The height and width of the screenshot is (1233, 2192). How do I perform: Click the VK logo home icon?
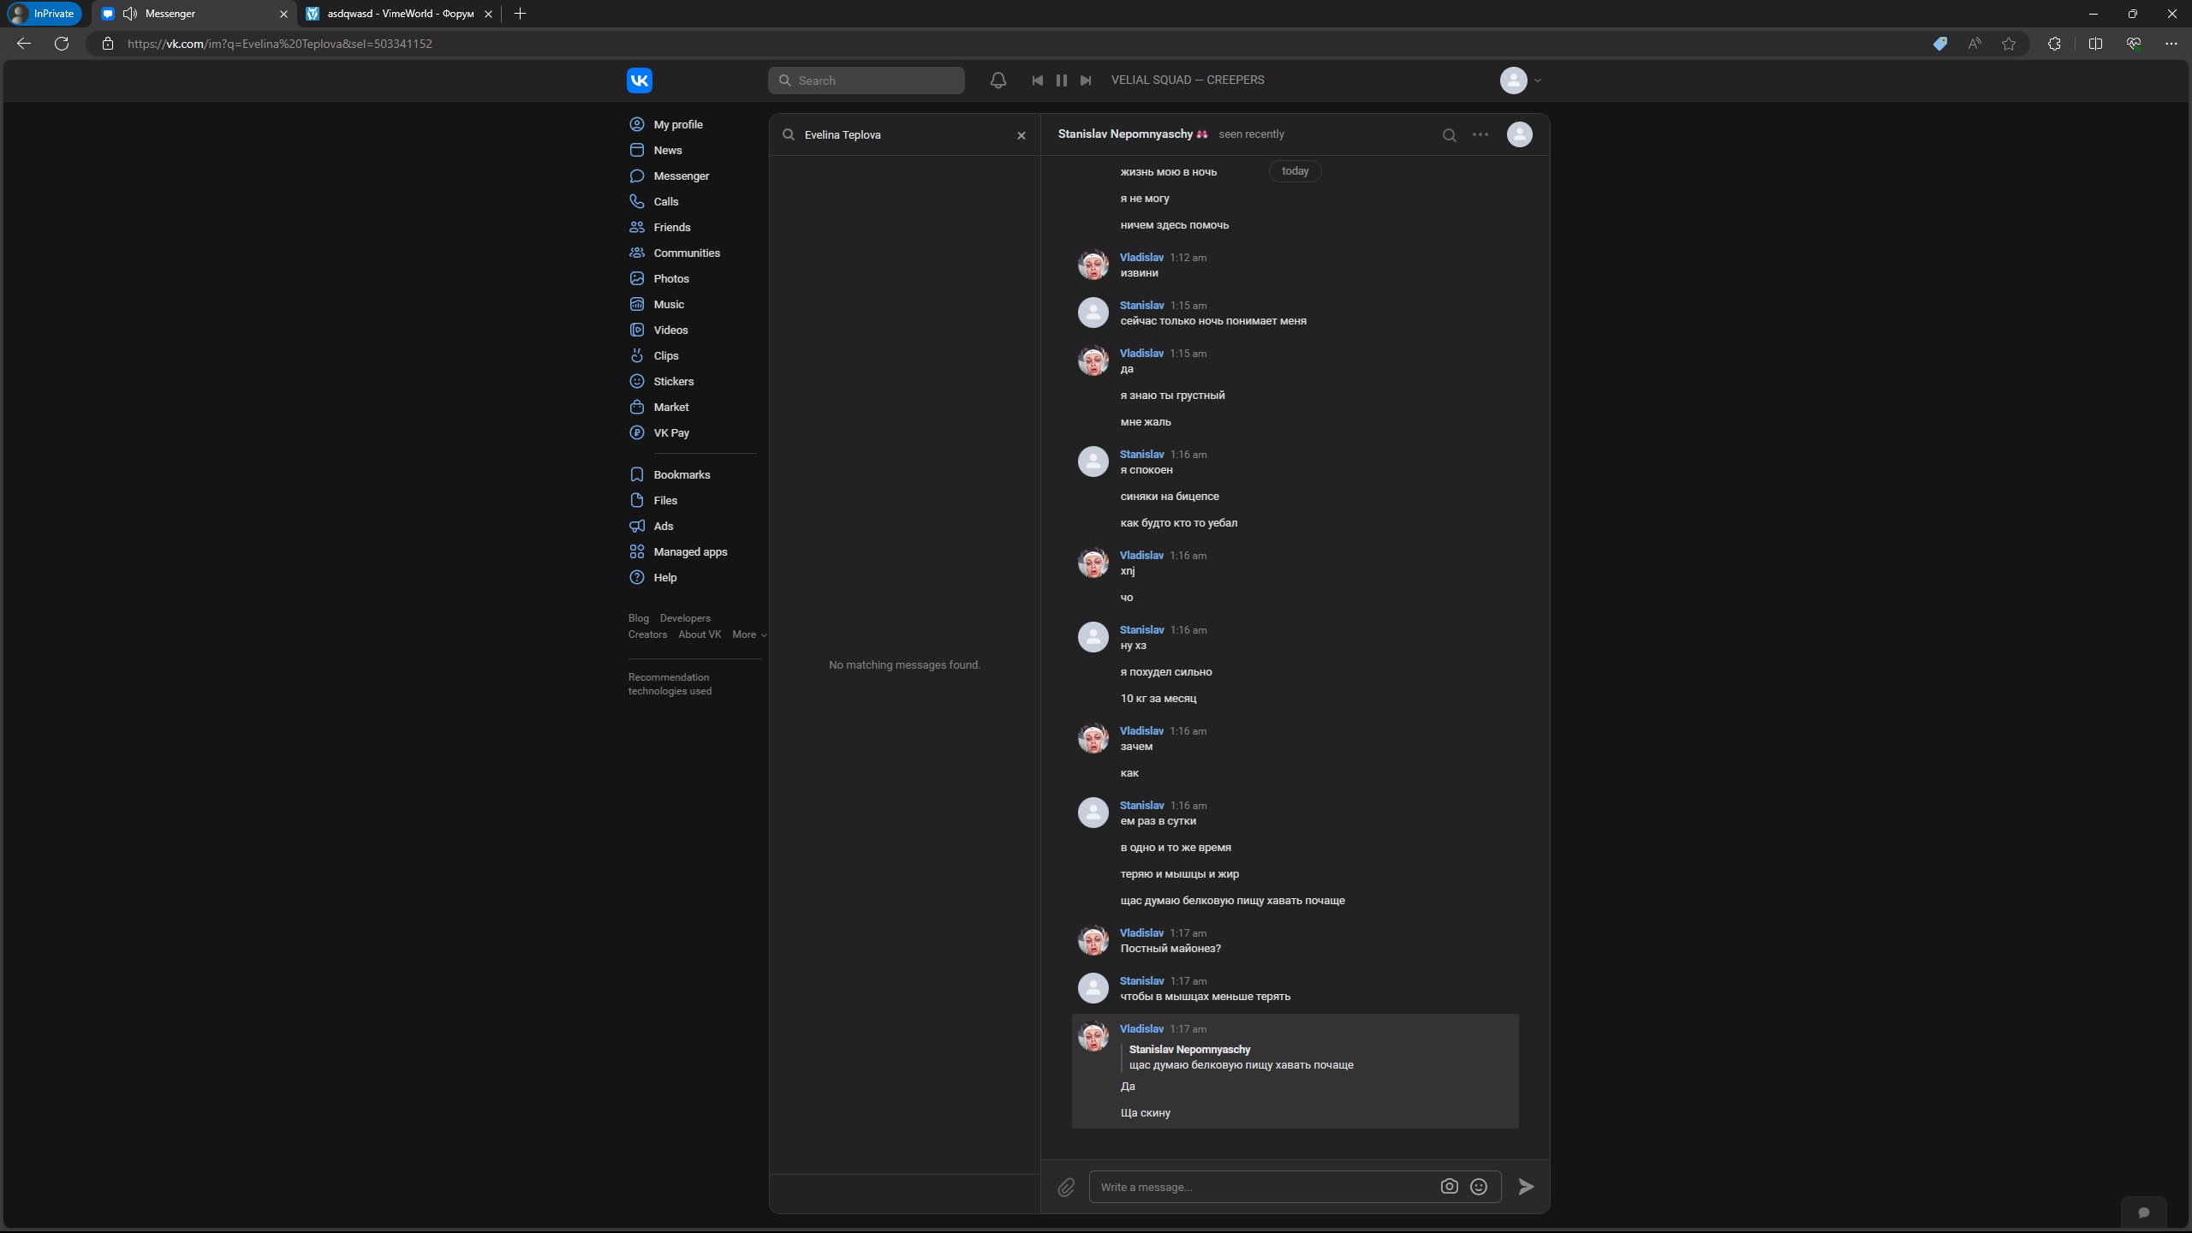click(x=639, y=80)
